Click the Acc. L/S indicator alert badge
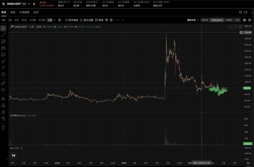 click(x=21, y=148)
